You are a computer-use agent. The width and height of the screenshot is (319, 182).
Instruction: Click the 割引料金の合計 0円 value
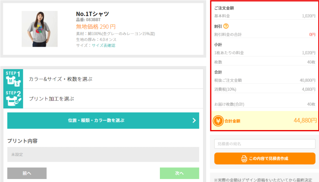tap(312, 34)
